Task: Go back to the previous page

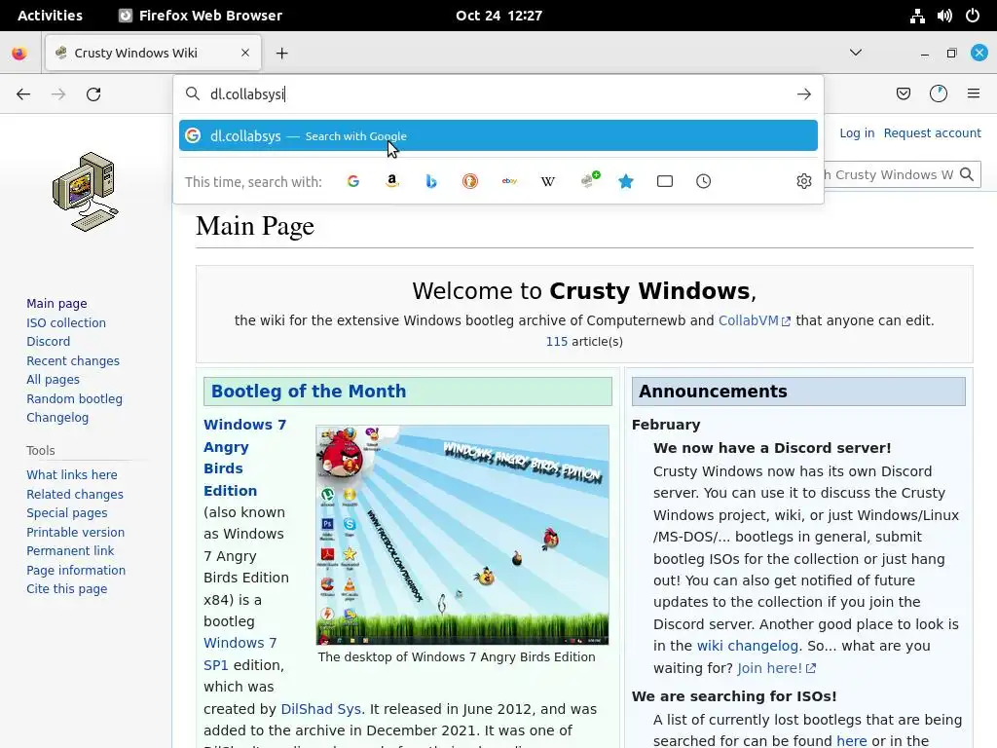Action: [x=23, y=94]
